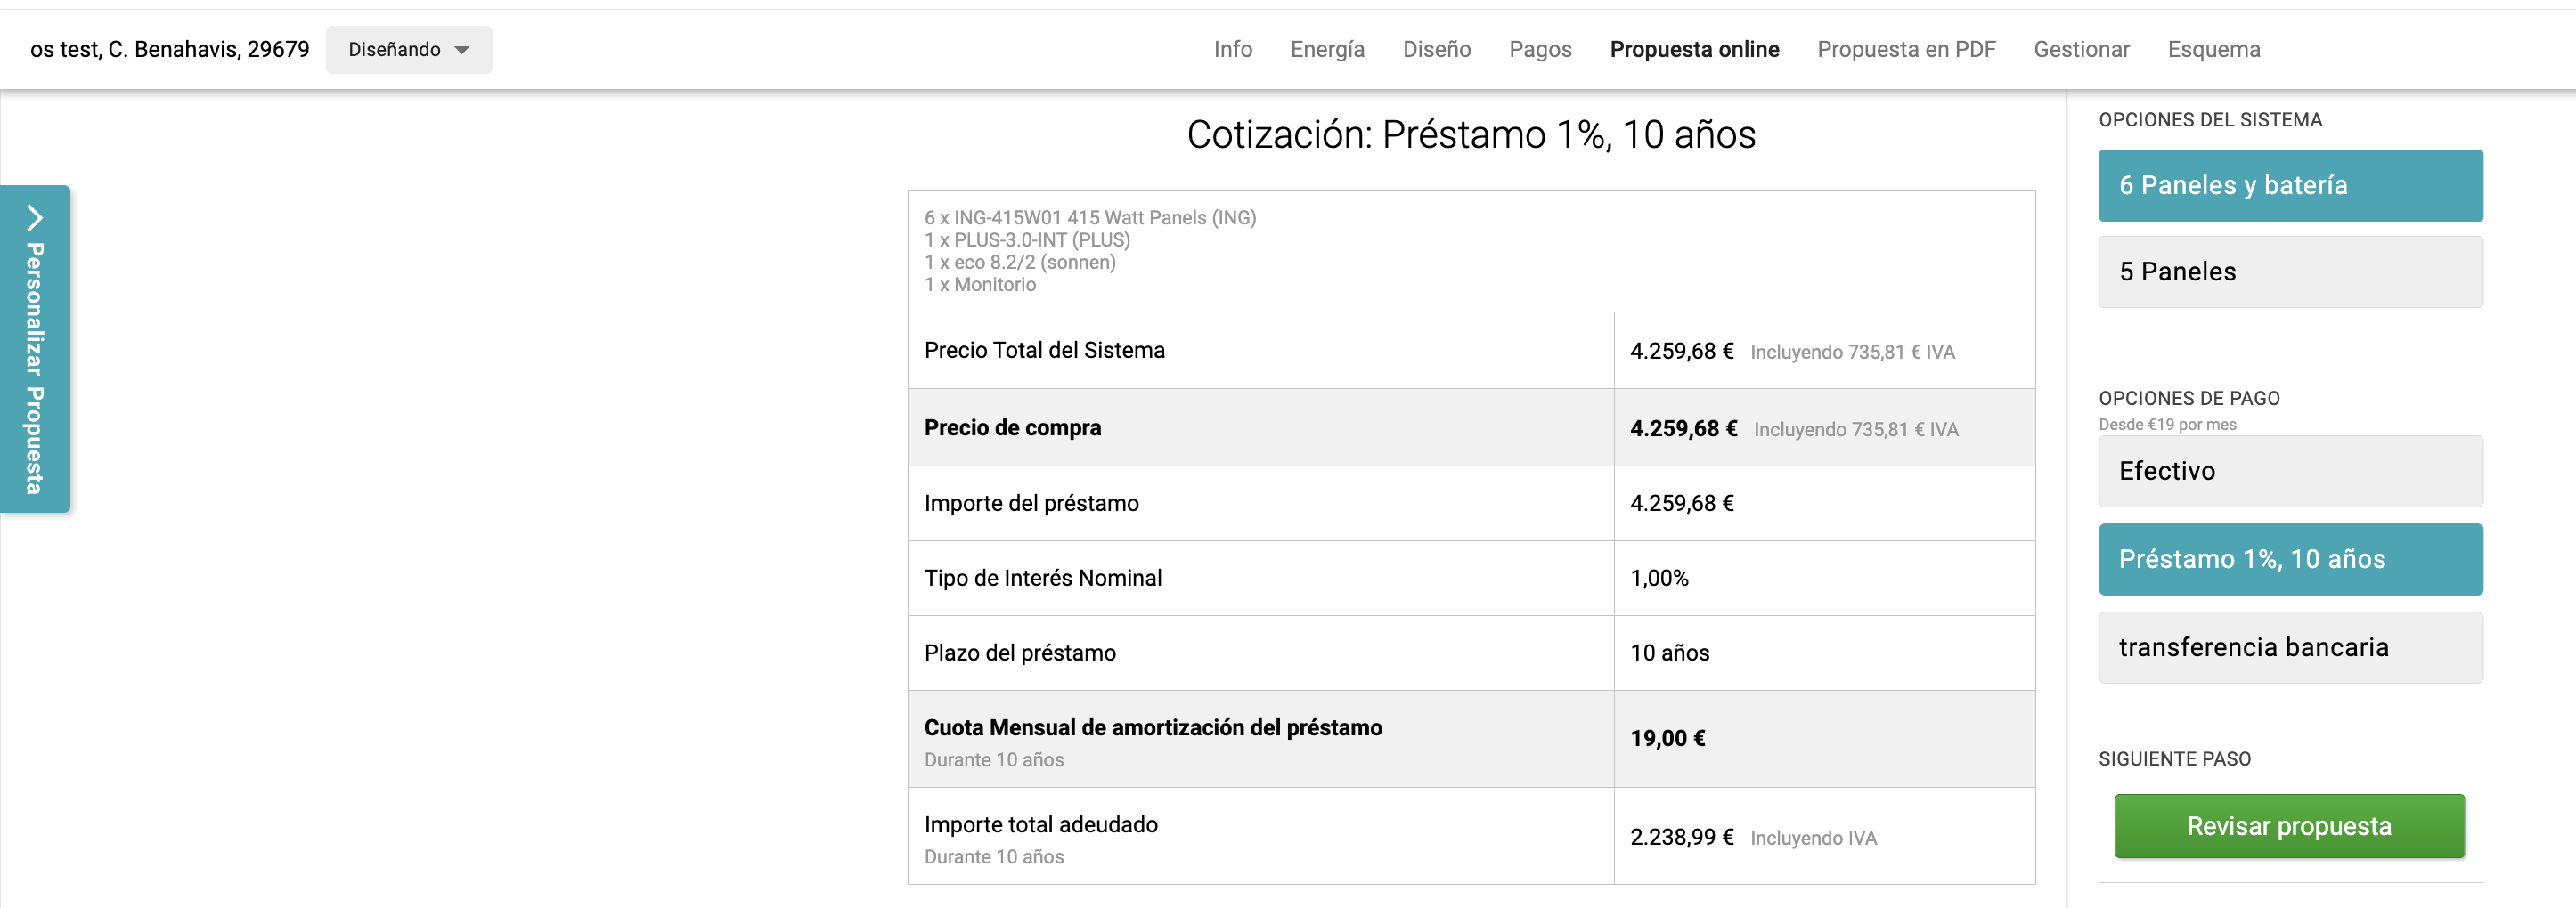Click the Precio Total del Sistema label
Image resolution: width=2576 pixels, height=908 pixels.
[1044, 351]
